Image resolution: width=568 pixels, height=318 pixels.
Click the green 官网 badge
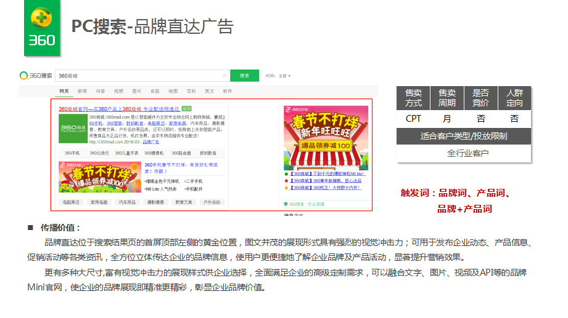[186, 109]
